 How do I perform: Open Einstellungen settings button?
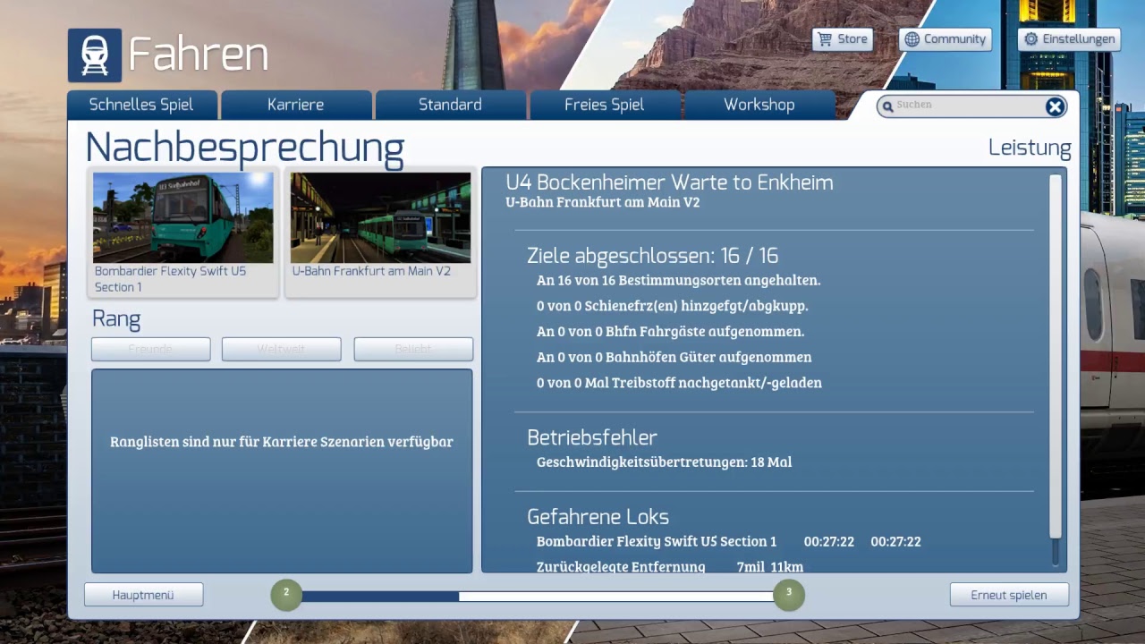point(1069,39)
